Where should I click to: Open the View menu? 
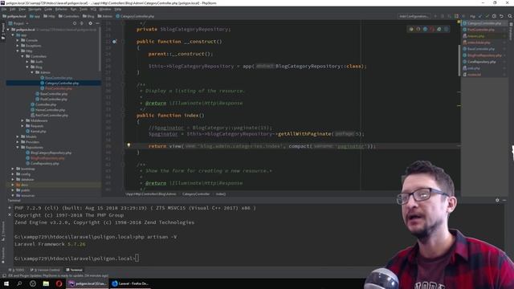[22, 9]
